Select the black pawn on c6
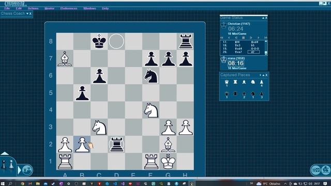The height and width of the screenshot is (186, 331). [x=99, y=76]
